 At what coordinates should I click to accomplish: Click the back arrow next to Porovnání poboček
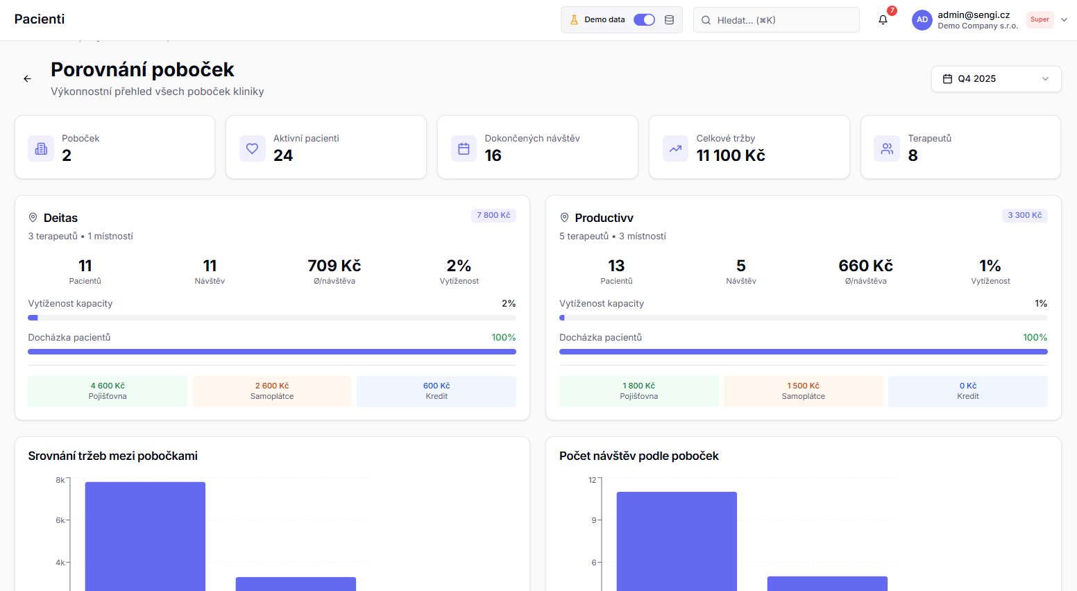[x=28, y=79]
